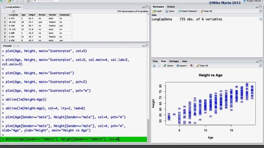
Task: Refresh the workspace with the circular arrow icon
Action: (x=260, y=11)
